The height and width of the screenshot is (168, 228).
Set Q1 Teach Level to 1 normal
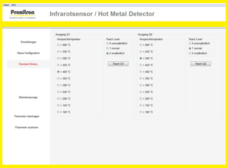tap(113, 48)
